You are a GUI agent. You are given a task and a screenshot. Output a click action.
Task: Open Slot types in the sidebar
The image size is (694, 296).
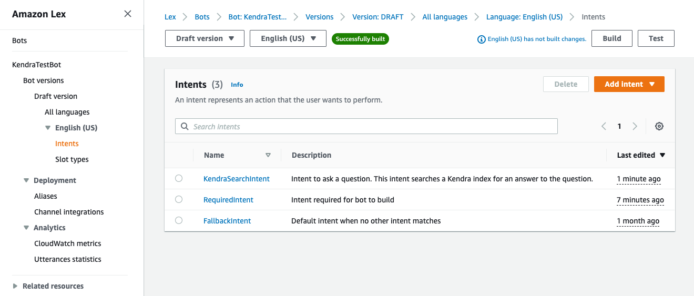coord(72,159)
